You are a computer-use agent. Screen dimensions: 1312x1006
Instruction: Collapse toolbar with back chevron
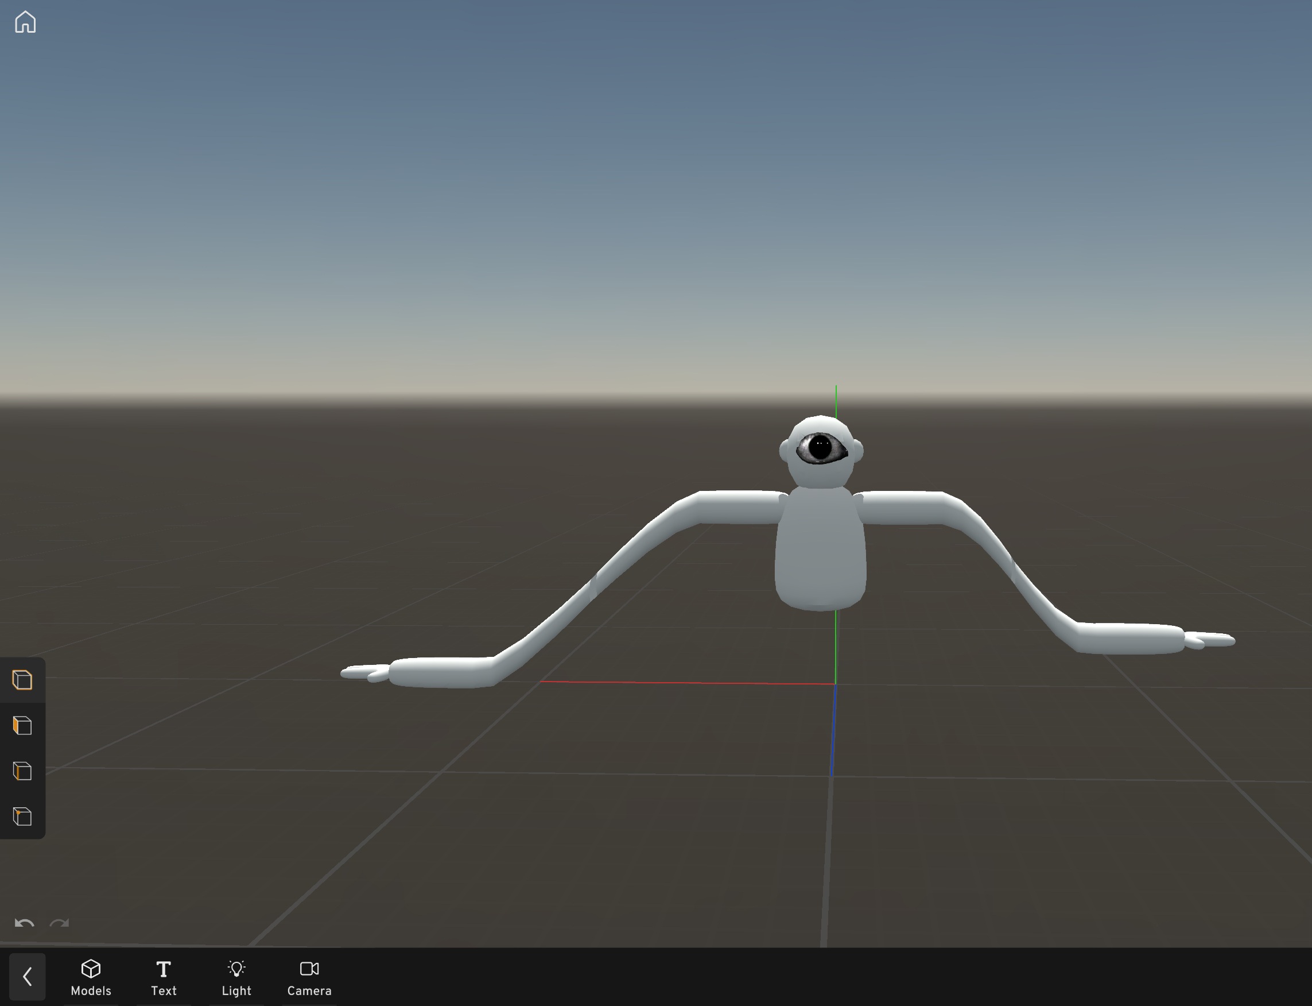pos(27,977)
